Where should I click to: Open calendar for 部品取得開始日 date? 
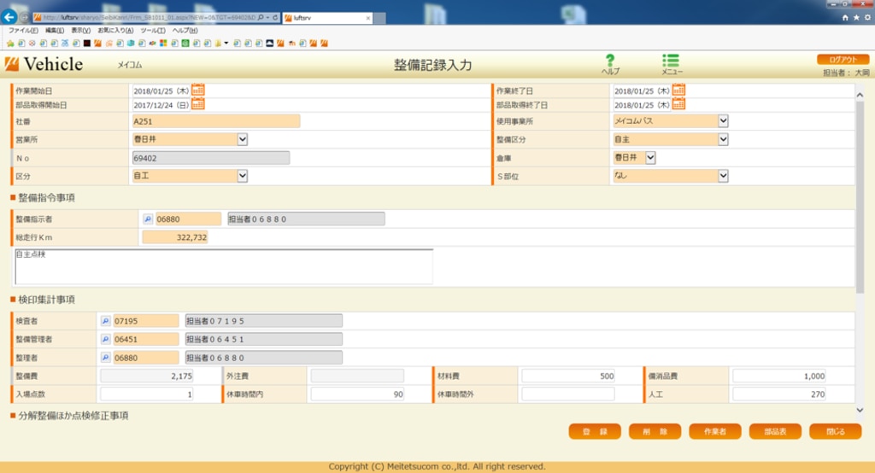[x=198, y=104]
